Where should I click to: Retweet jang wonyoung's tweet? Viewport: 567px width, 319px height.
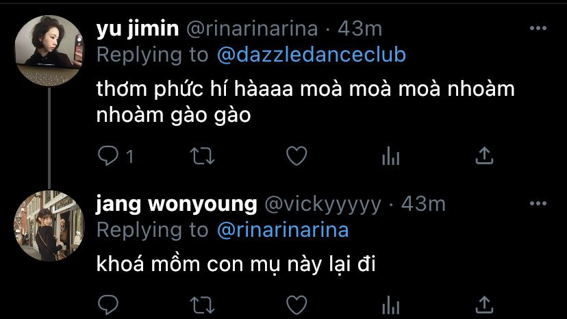(x=203, y=305)
